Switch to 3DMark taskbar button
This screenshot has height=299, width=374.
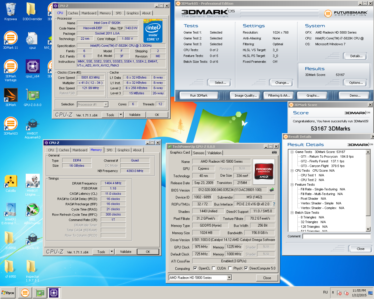(25, 293)
